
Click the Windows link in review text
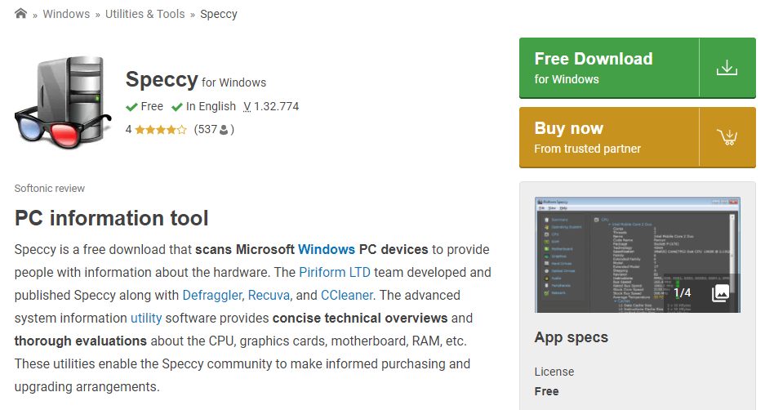pyautogui.click(x=326, y=249)
